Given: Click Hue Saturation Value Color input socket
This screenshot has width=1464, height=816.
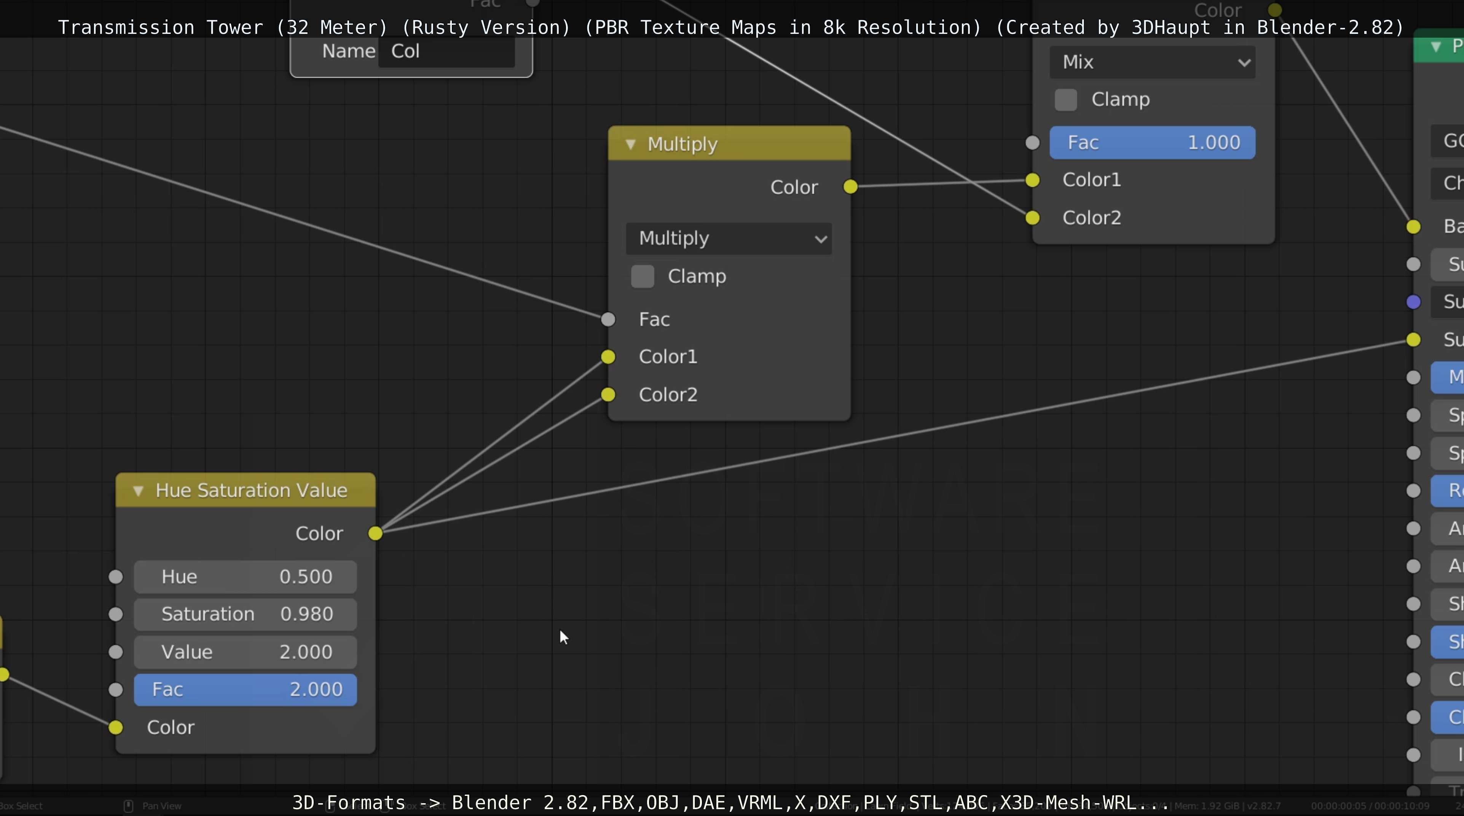Looking at the screenshot, I should click(115, 727).
